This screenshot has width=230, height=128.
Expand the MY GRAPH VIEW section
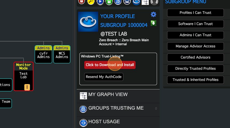[108, 95]
